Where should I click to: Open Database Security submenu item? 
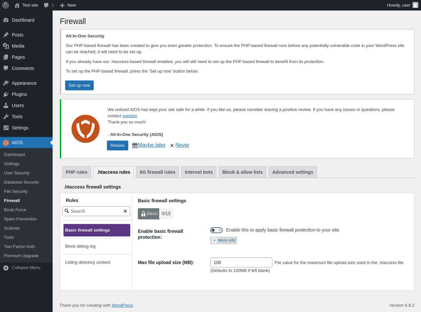click(x=26, y=182)
